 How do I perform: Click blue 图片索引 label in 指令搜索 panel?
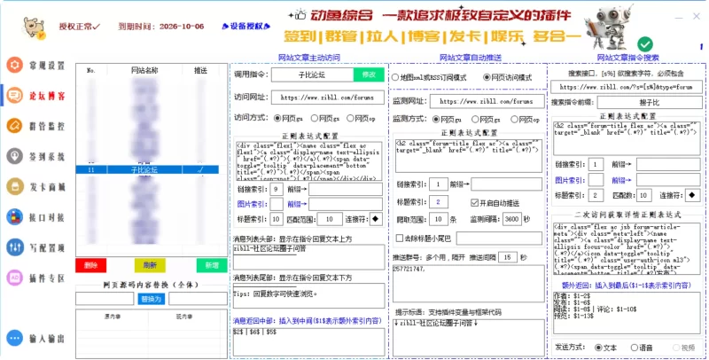pyautogui.click(x=570, y=180)
